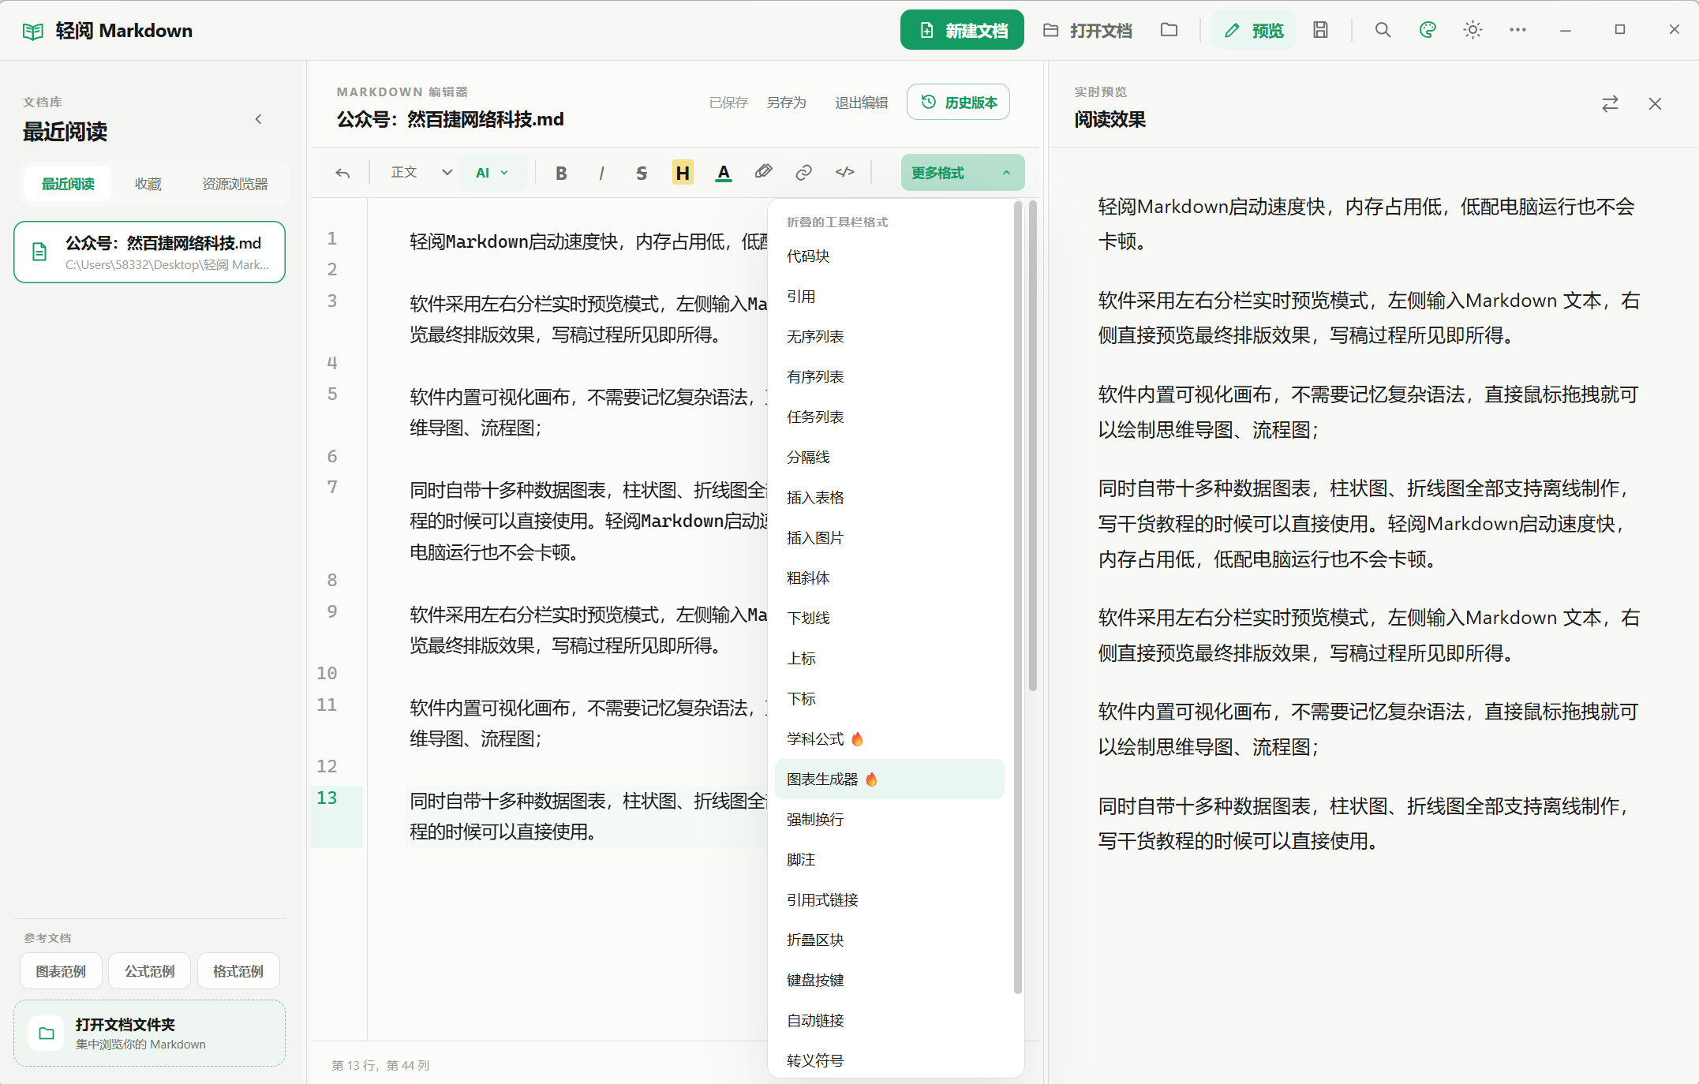Open 历史版本 history button
1699x1084 pixels.
[x=958, y=102]
